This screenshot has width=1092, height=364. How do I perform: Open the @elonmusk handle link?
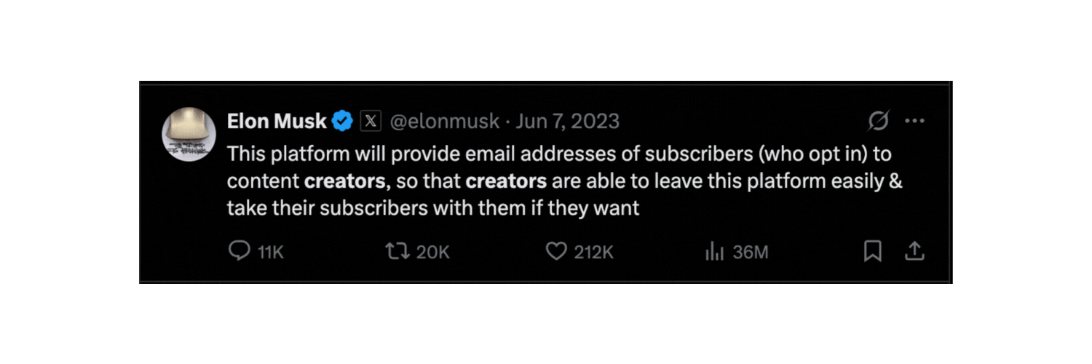[x=445, y=121]
